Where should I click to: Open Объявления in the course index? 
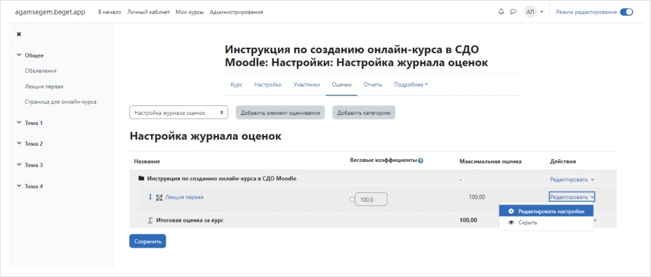(41, 71)
